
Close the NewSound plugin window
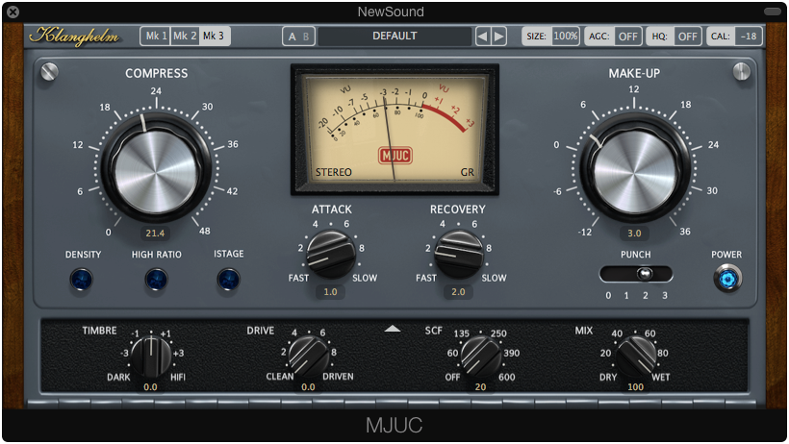(13, 12)
